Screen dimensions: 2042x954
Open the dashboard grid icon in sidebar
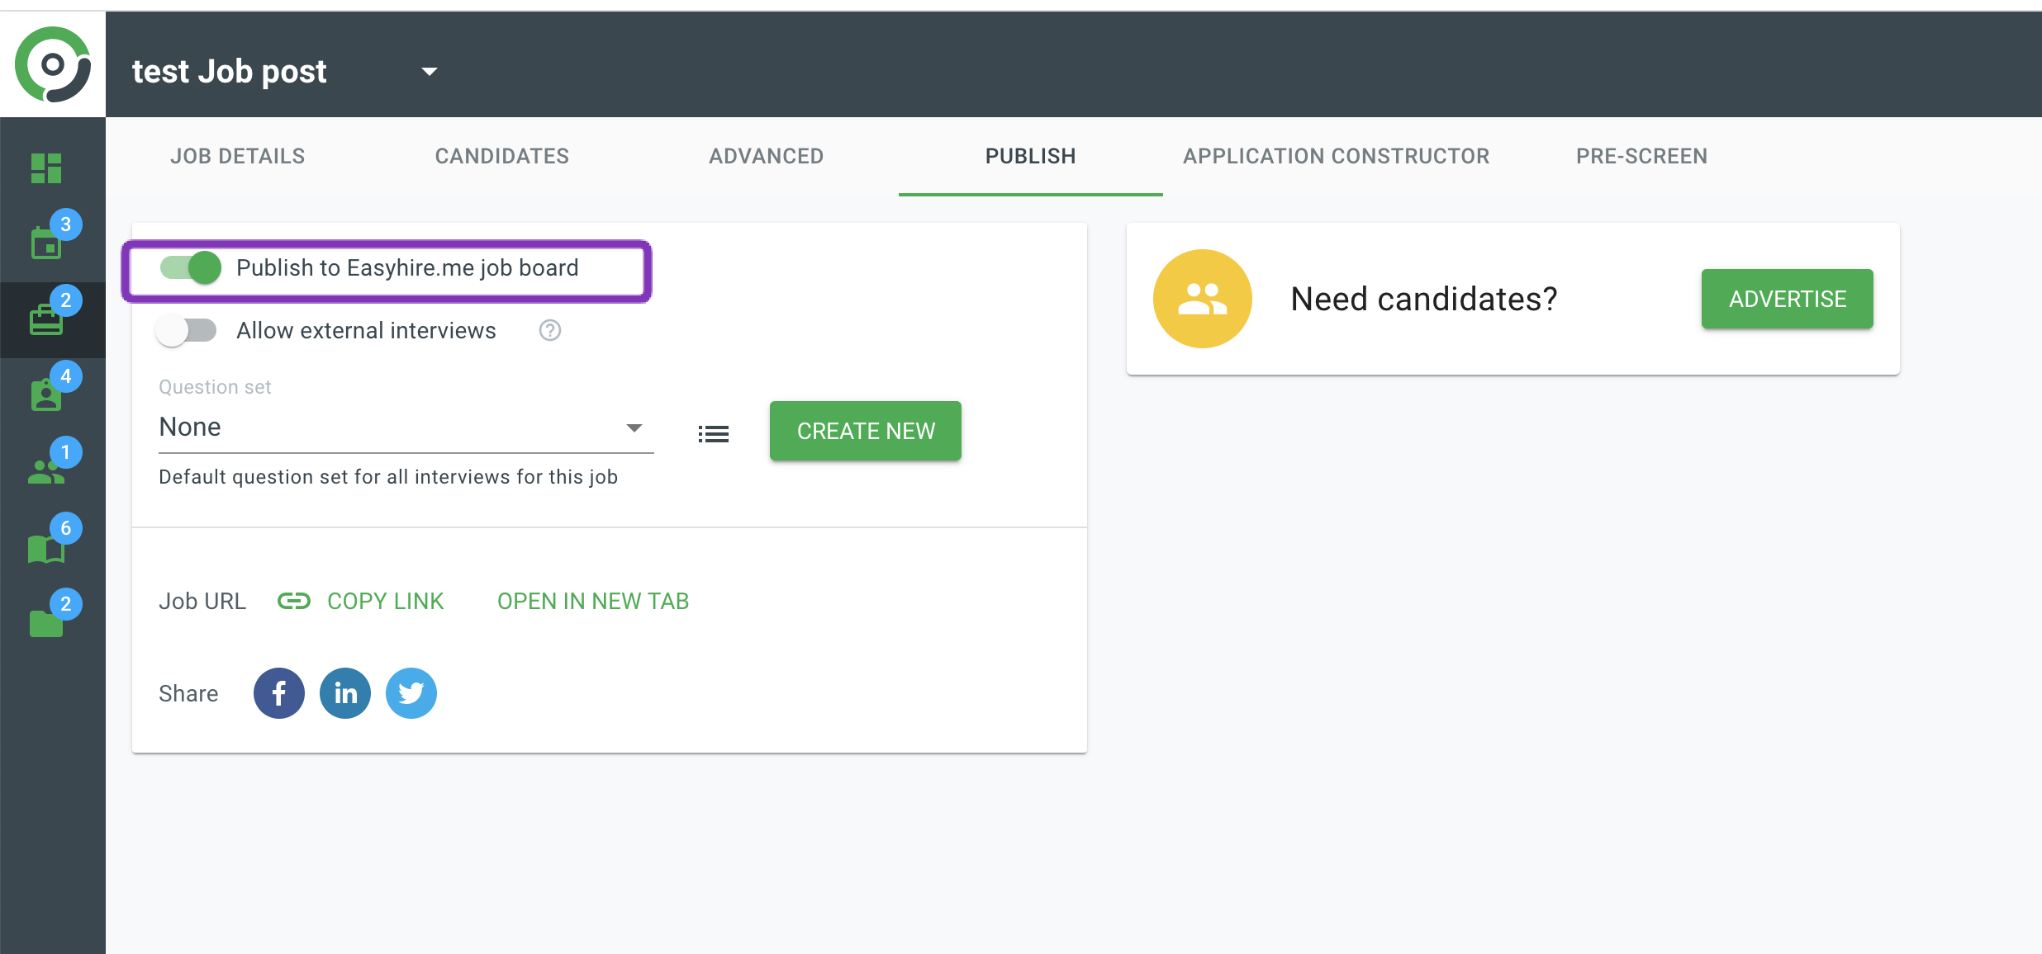point(46,168)
